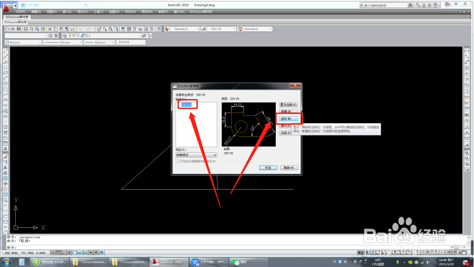This screenshot has height=267, width=474.
Task: Click the Plot (print) icon
Action: tap(26, 29)
